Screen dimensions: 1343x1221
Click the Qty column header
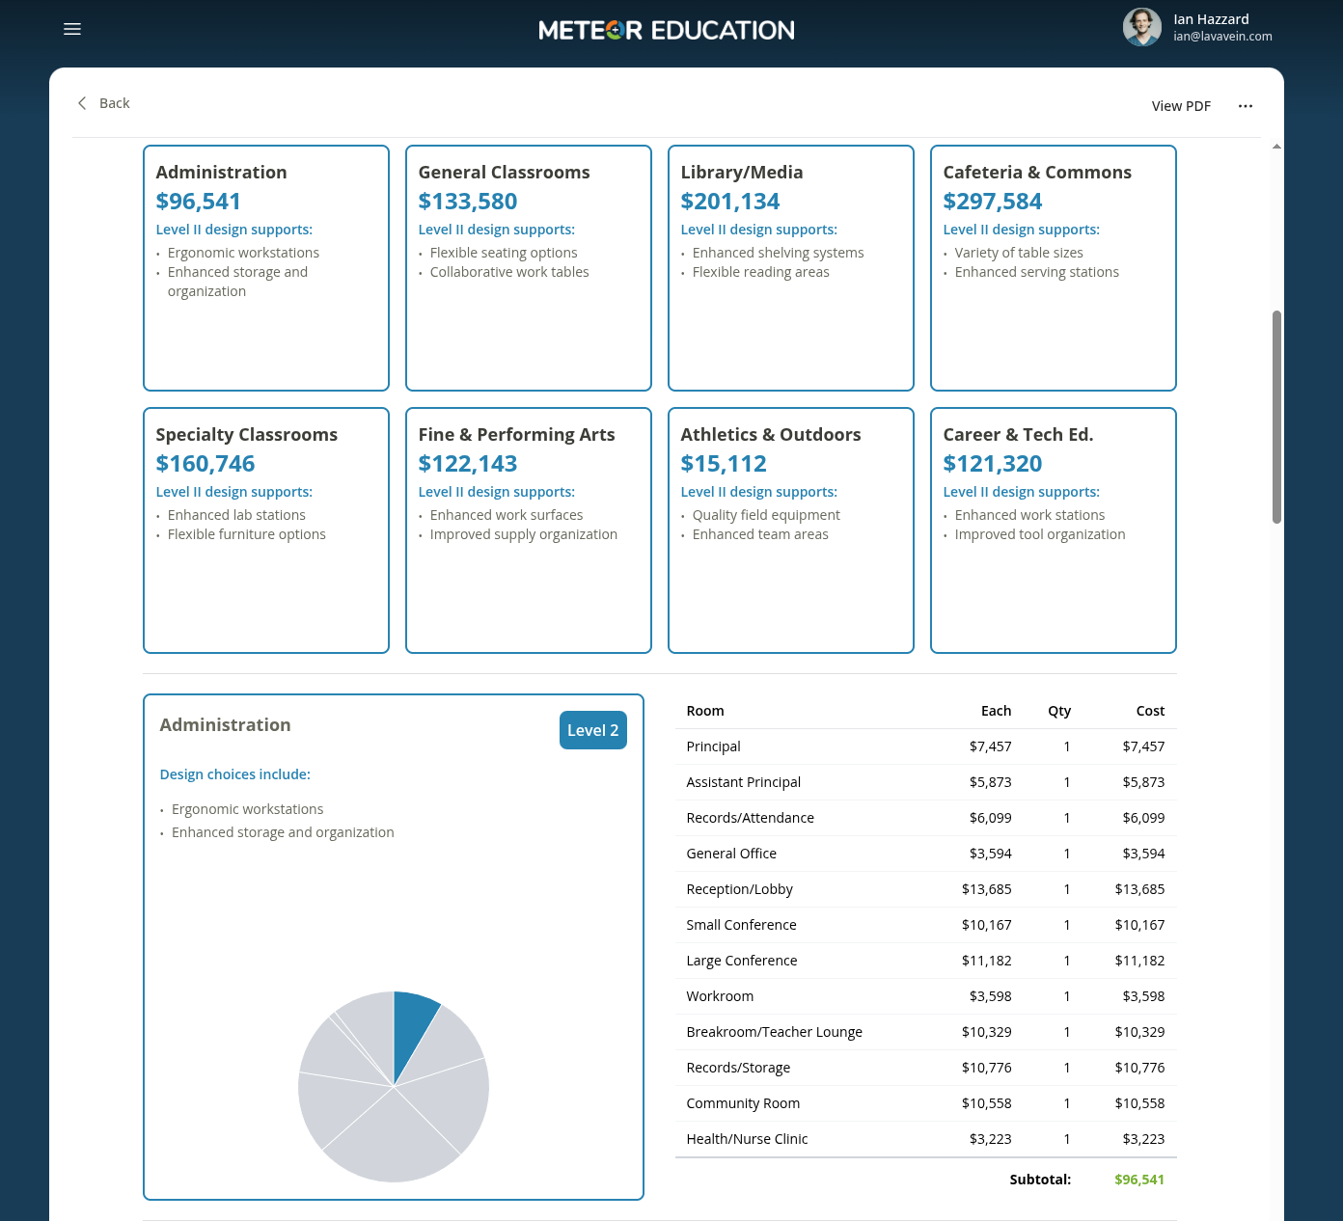[x=1059, y=711]
